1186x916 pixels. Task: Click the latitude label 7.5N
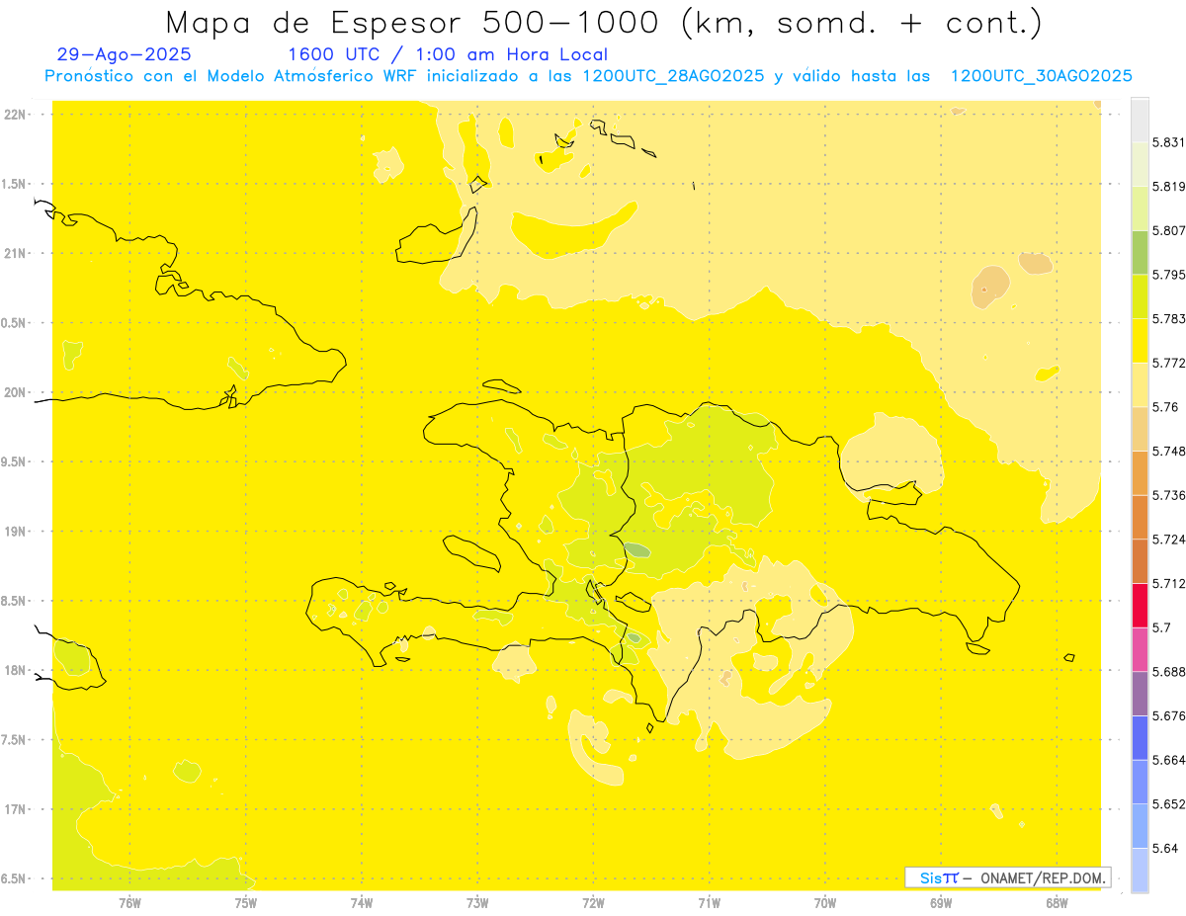[14, 740]
